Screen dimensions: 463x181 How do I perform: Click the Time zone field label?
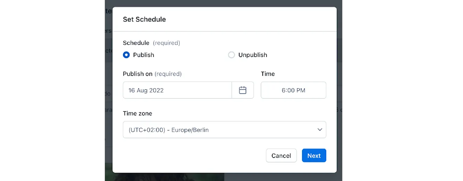tap(137, 113)
